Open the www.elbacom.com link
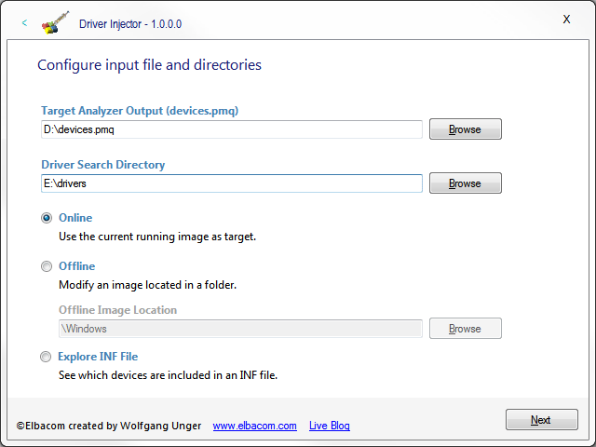596x447 pixels. [254, 426]
